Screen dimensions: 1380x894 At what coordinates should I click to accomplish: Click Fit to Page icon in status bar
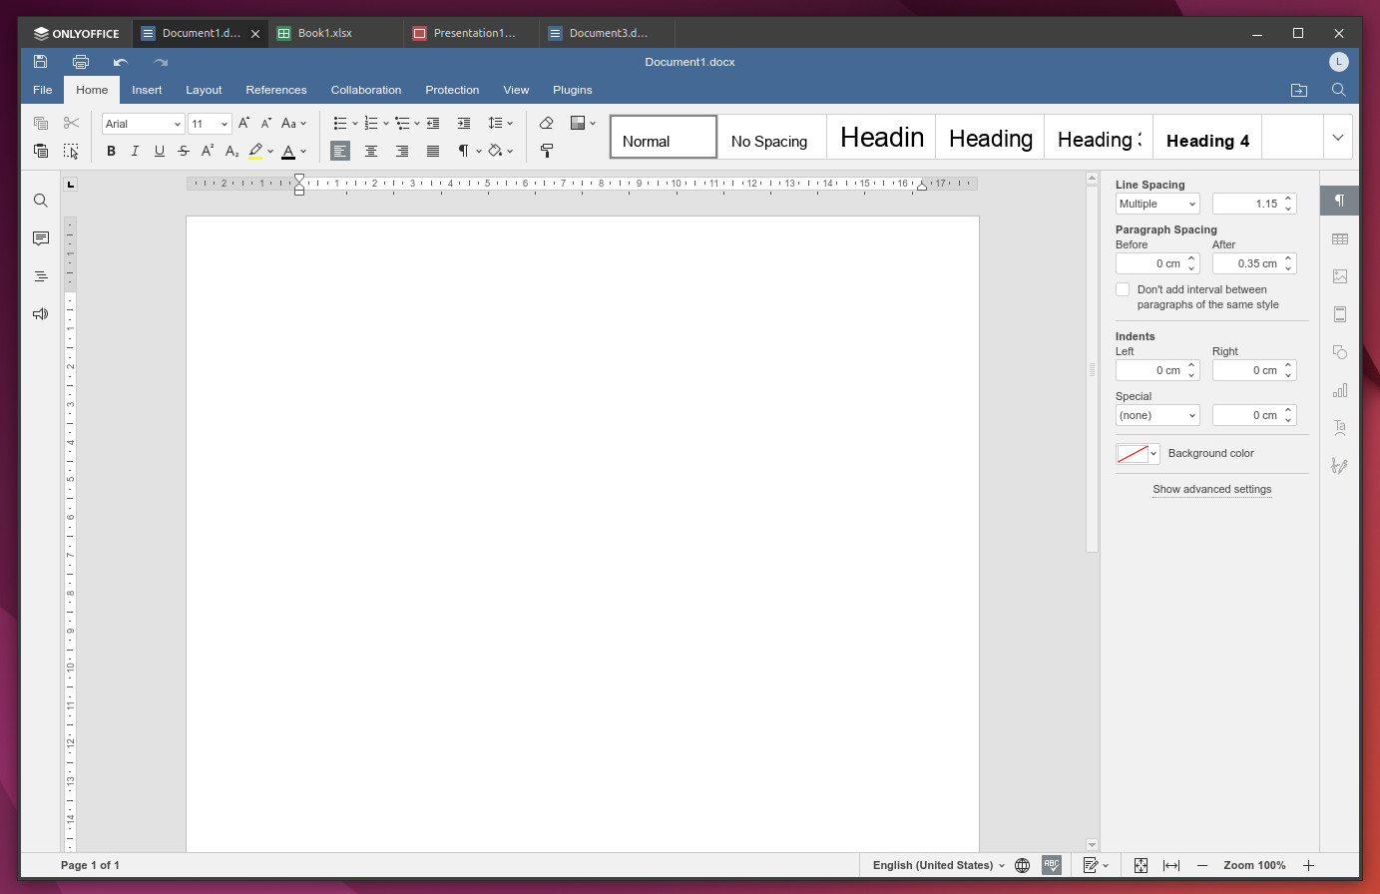(x=1141, y=865)
